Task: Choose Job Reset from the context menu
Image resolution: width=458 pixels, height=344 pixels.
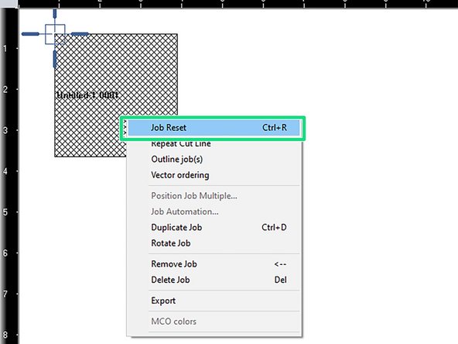Action: coord(214,128)
